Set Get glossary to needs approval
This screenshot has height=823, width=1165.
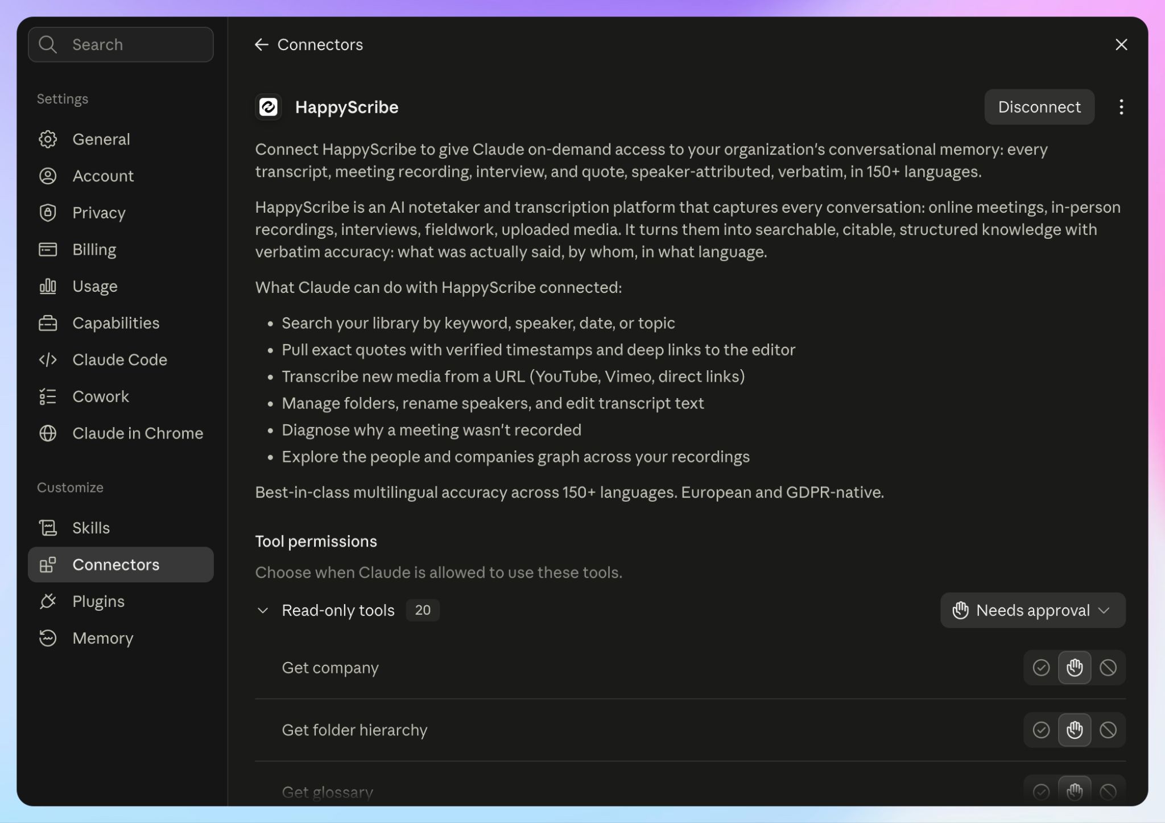coord(1075,791)
